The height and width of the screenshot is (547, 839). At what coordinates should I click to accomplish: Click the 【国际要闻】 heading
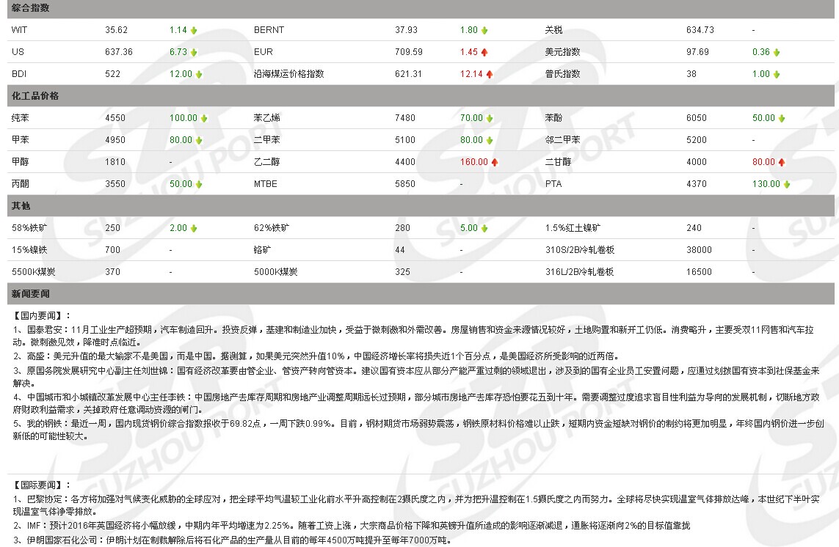[x=42, y=485]
